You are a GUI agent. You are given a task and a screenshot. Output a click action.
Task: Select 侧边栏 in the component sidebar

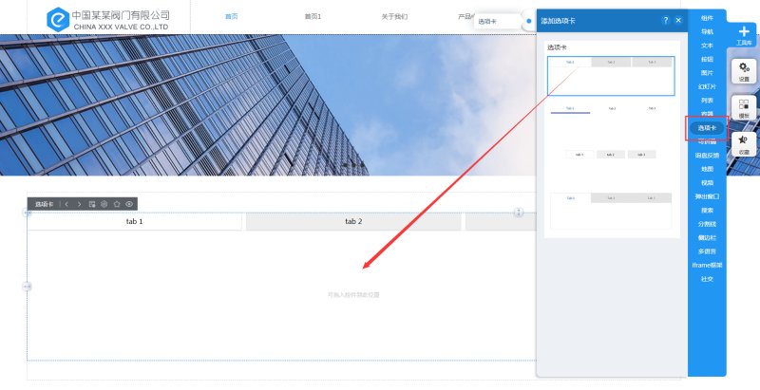[x=707, y=237]
